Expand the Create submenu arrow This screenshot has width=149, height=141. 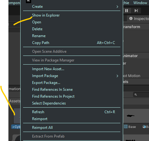point(117,7)
